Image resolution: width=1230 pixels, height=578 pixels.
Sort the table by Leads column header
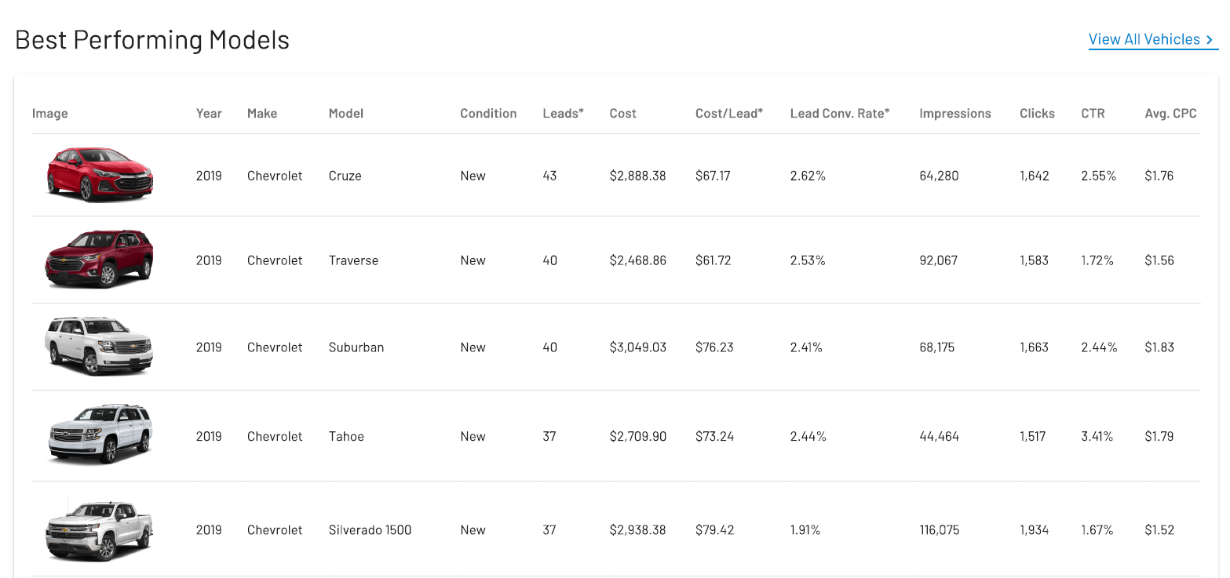click(563, 113)
